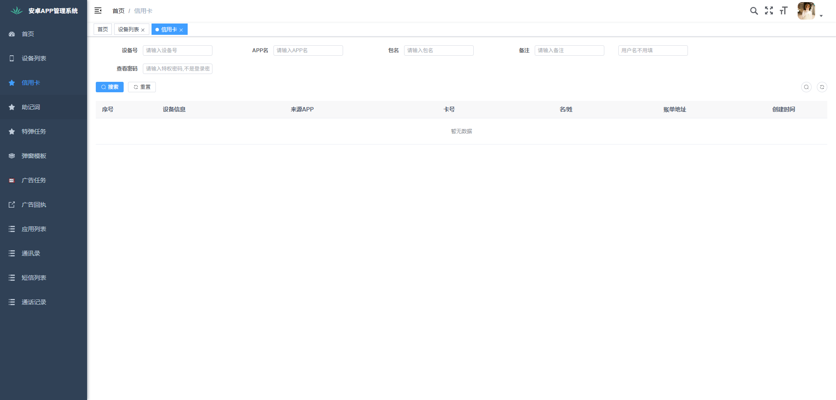Screen dimensions: 836x400
Task: Toggle search bar with round magnifier icon
Action: [x=806, y=87]
